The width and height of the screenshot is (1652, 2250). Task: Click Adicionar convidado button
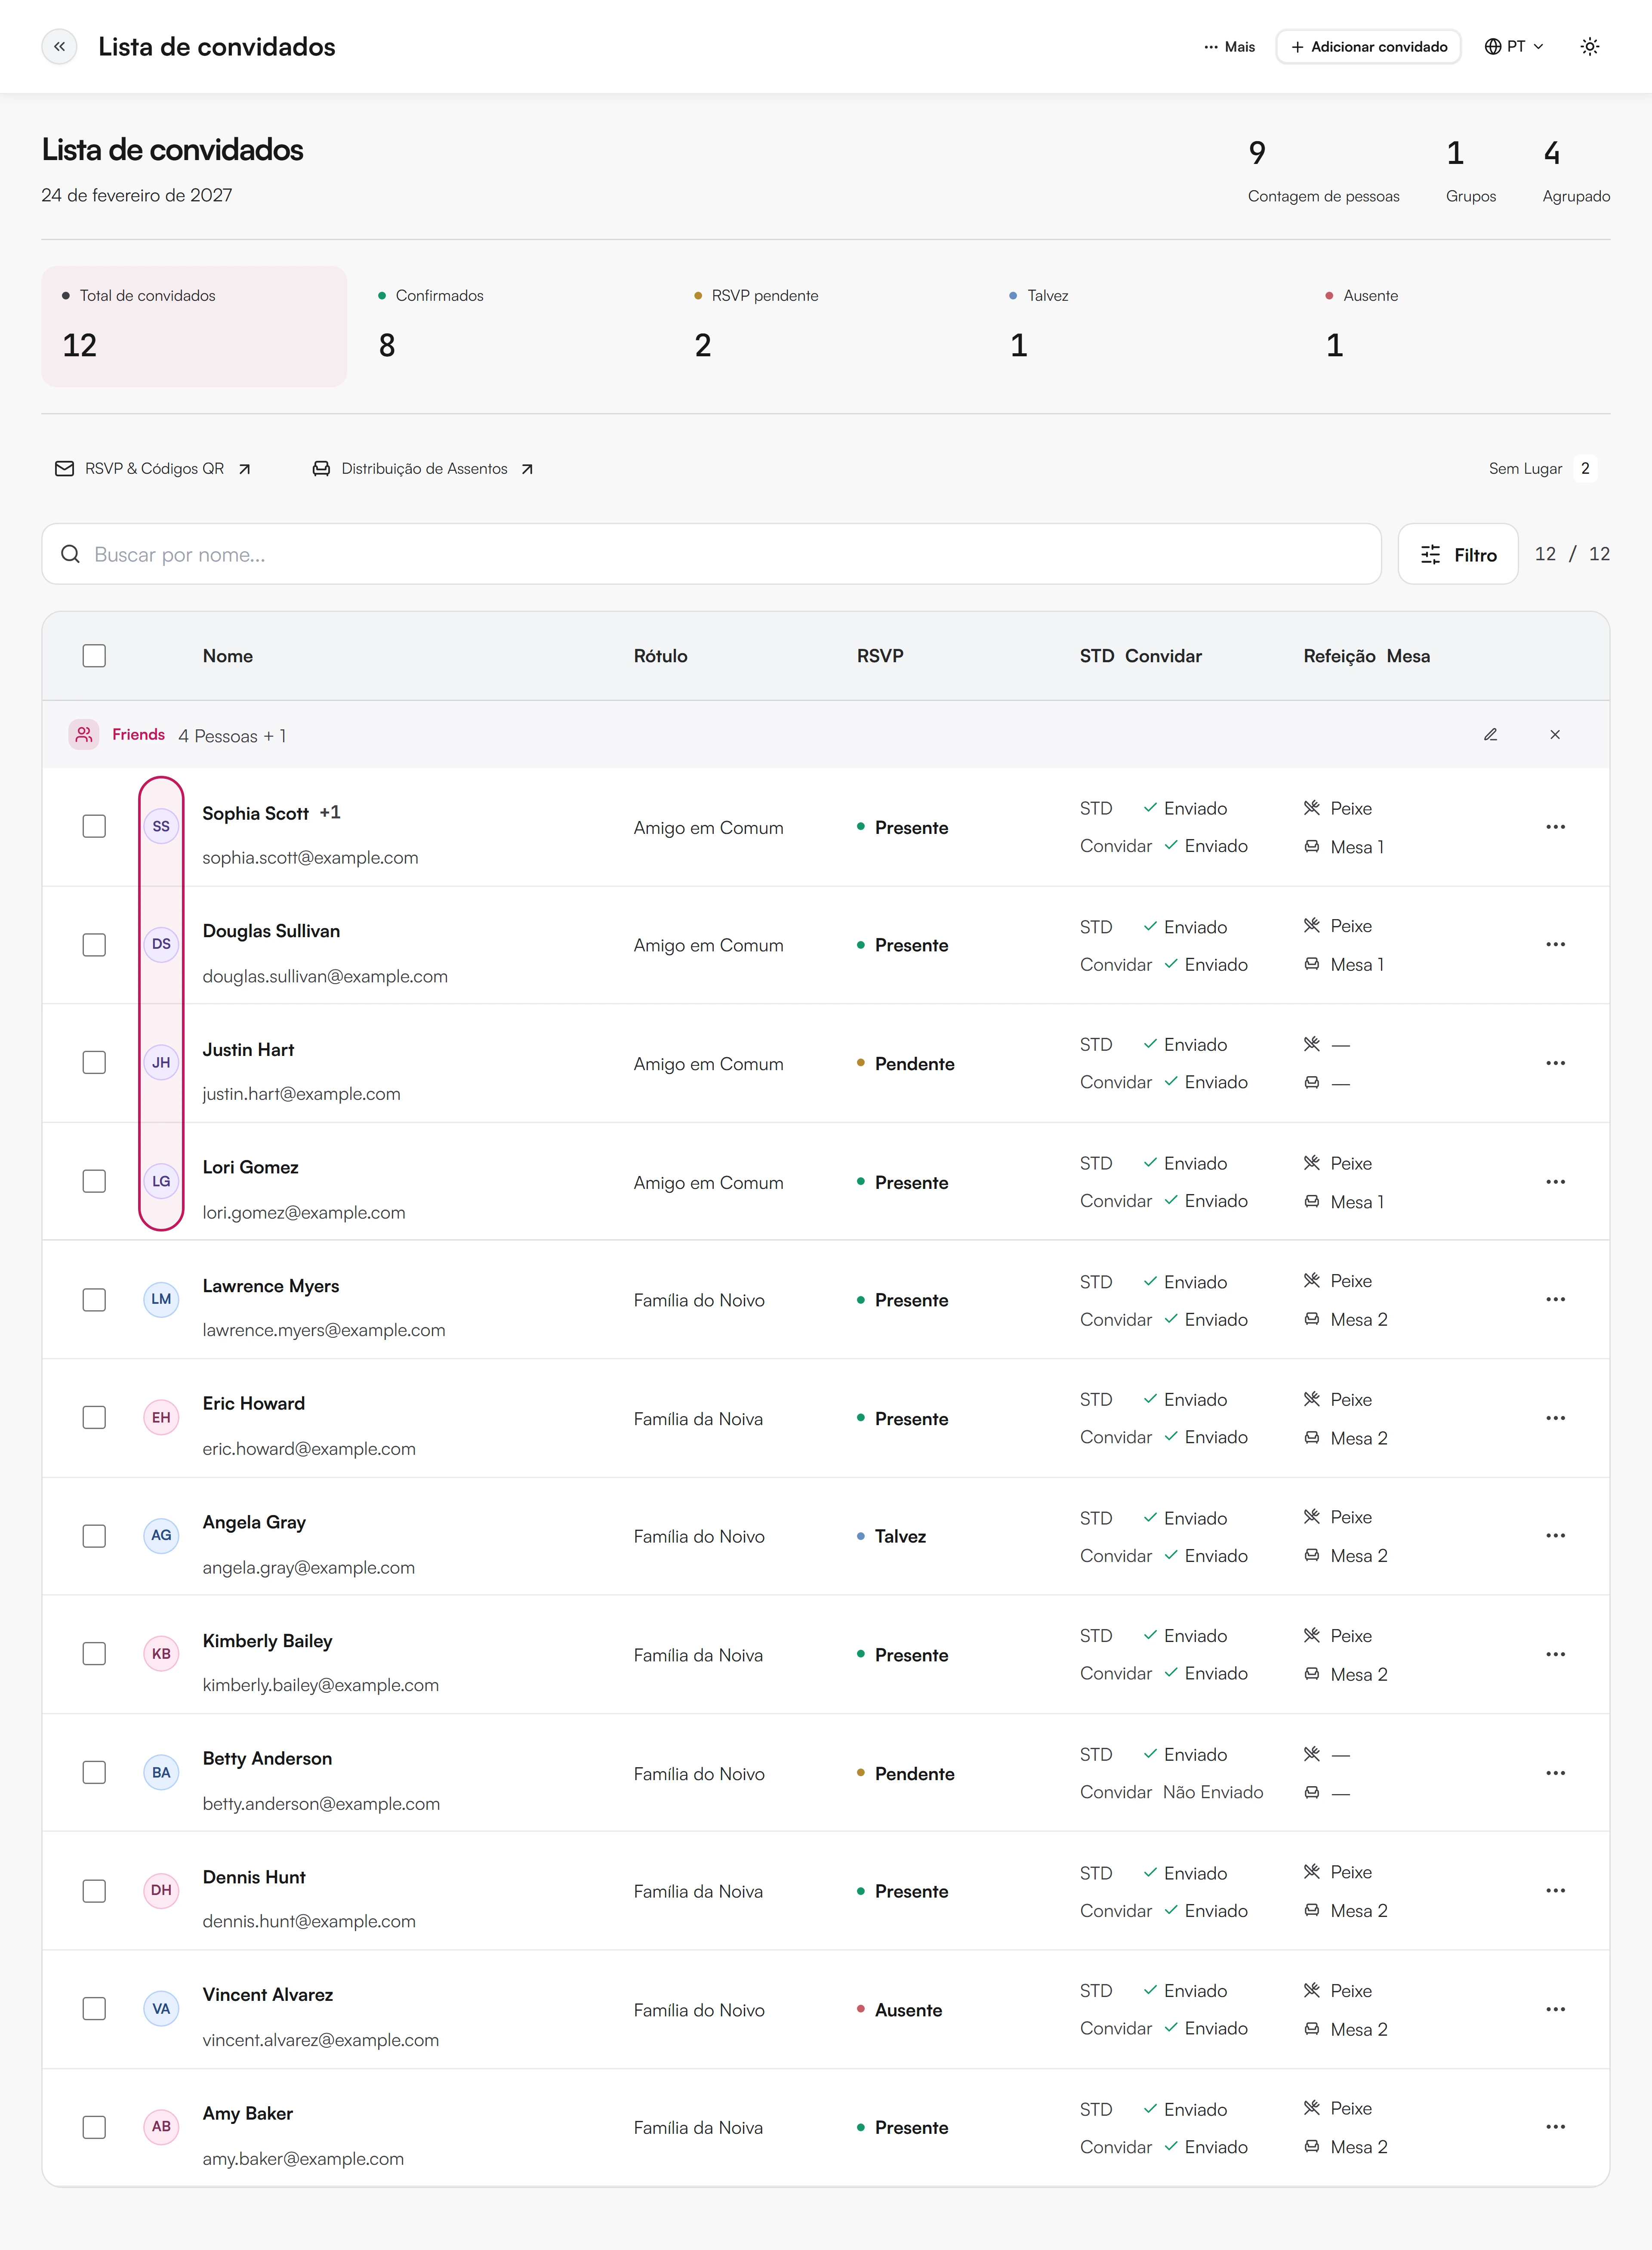(1368, 46)
